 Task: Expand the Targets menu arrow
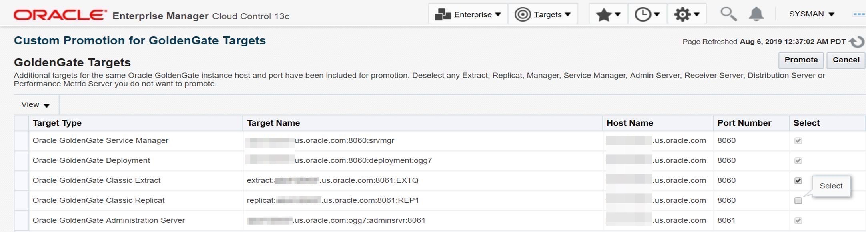pyautogui.click(x=568, y=14)
